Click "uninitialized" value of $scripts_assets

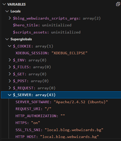pyautogui.click(x=66, y=32)
